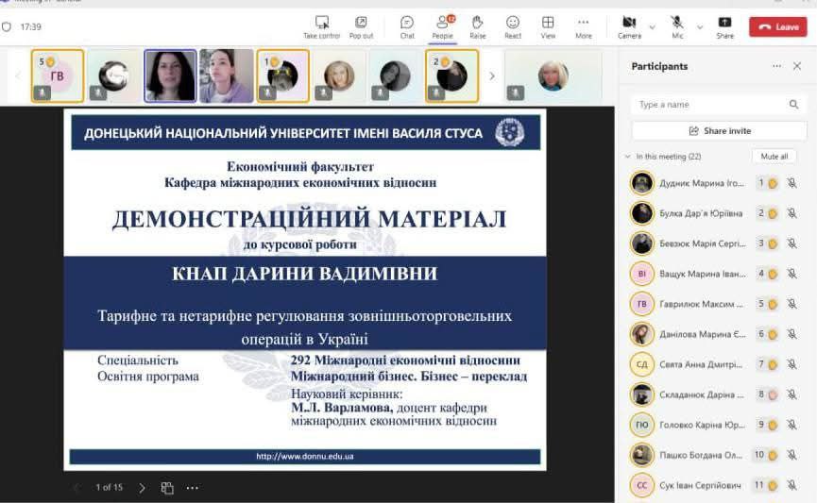Viewport: 817px width, 503px height.
Task: Select participant Ващук Марина in the list
Action: [714, 274]
